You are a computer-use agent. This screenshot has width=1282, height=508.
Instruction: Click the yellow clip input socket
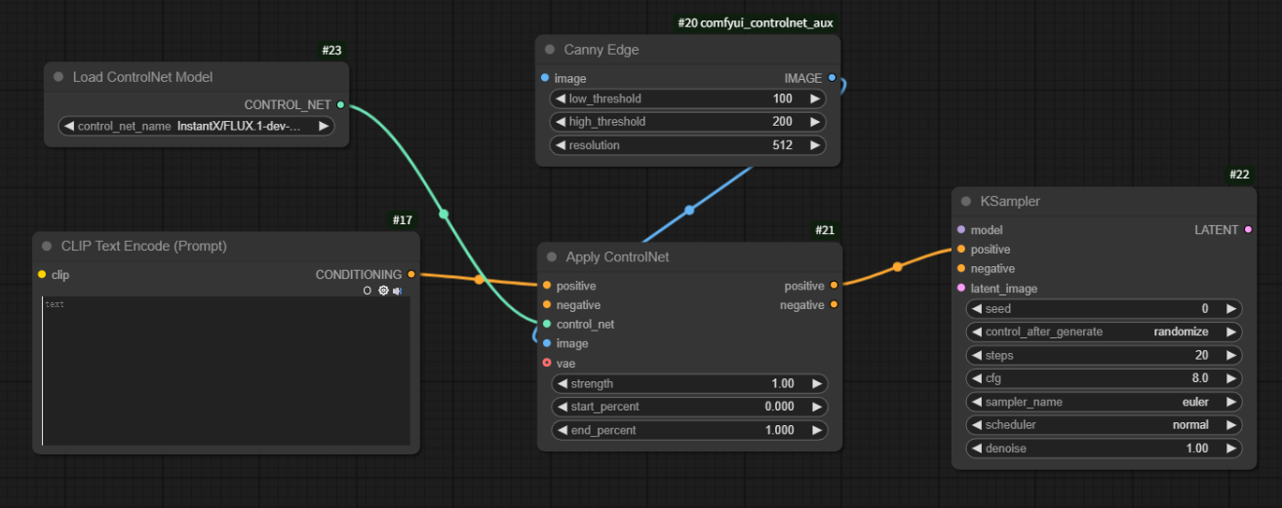coord(41,275)
